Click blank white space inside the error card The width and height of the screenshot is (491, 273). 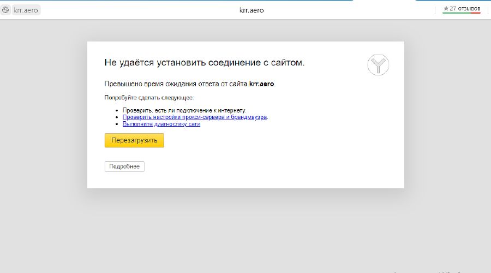tap(300, 158)
